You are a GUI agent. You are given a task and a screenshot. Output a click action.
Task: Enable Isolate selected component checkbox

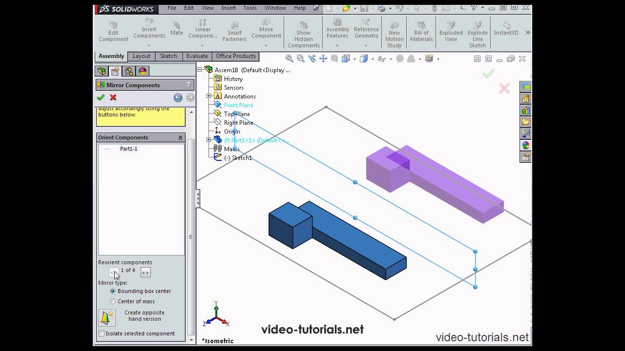(102, 333)
